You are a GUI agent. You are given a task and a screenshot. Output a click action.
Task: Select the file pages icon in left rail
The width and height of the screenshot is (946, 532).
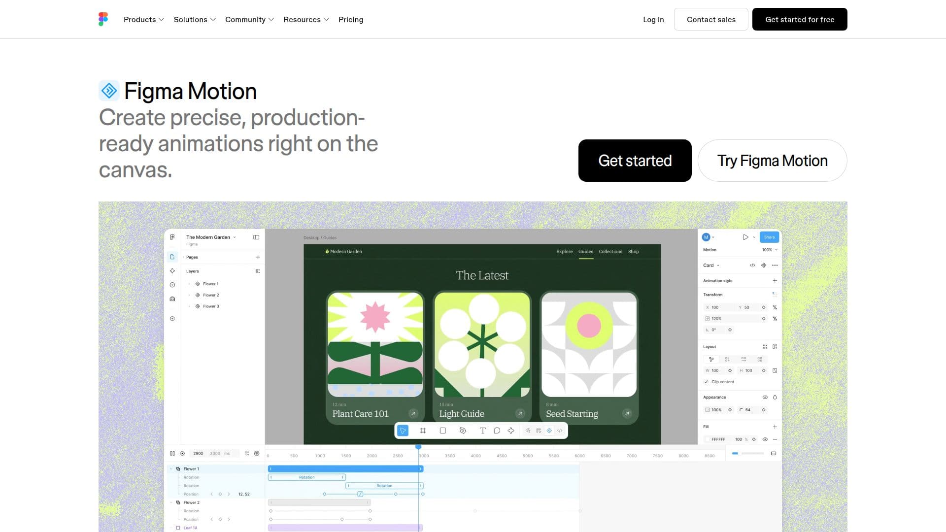coord(172,257)
